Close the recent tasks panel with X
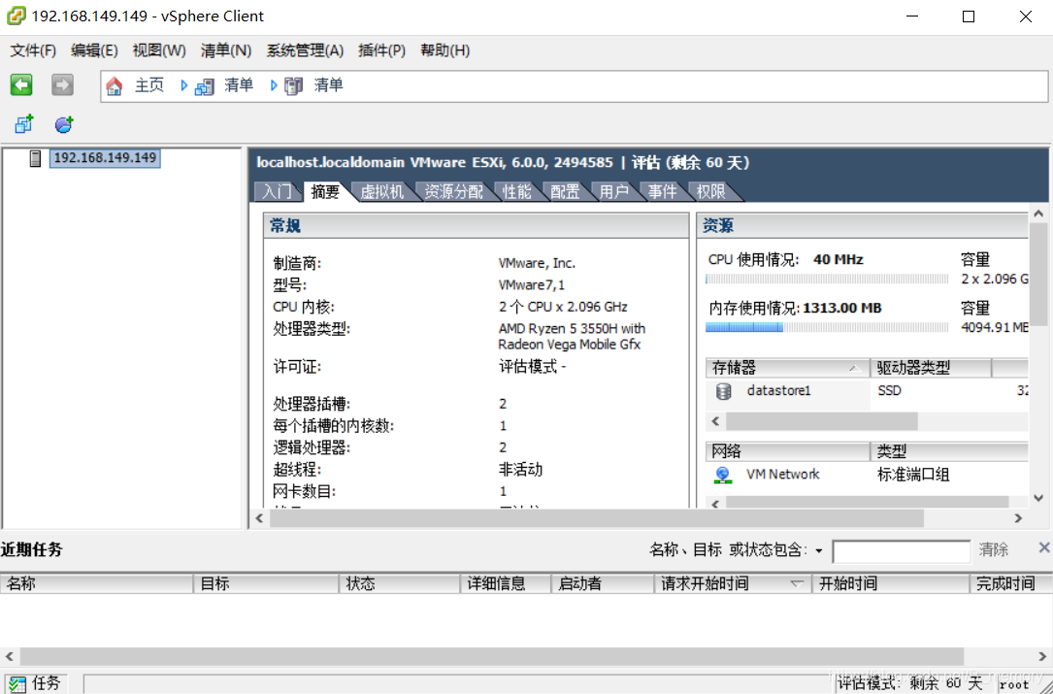 [x=1044, y=548]
